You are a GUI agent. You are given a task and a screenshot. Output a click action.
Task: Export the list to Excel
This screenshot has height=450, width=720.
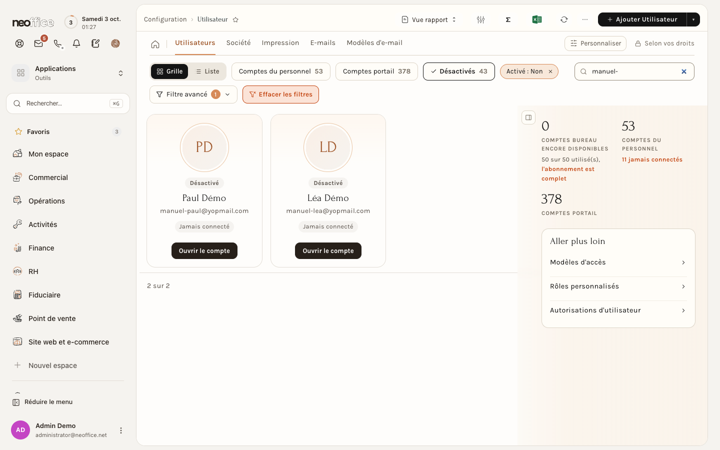(537, 19)
